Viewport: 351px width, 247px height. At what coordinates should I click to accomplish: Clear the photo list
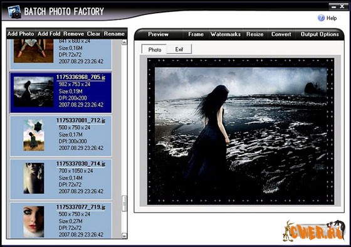click(93, 34)
